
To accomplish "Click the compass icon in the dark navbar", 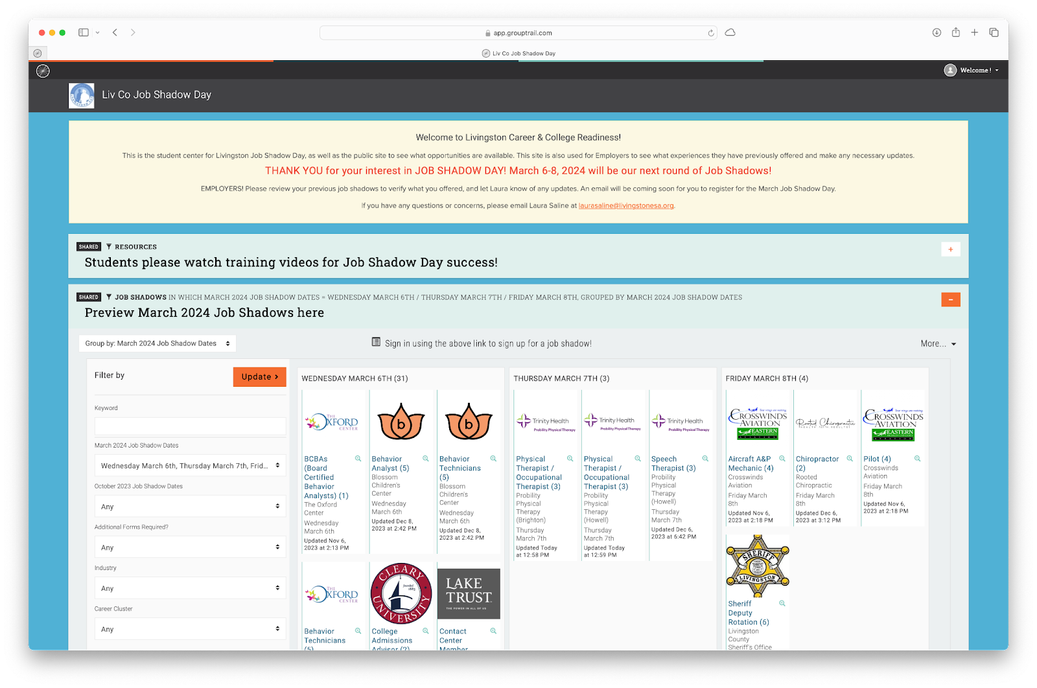I will 43,71.
